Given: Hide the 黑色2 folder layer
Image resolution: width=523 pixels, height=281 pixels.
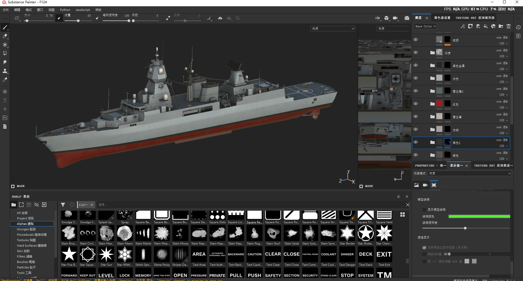Looking at the screenshot, I should 416,142.
